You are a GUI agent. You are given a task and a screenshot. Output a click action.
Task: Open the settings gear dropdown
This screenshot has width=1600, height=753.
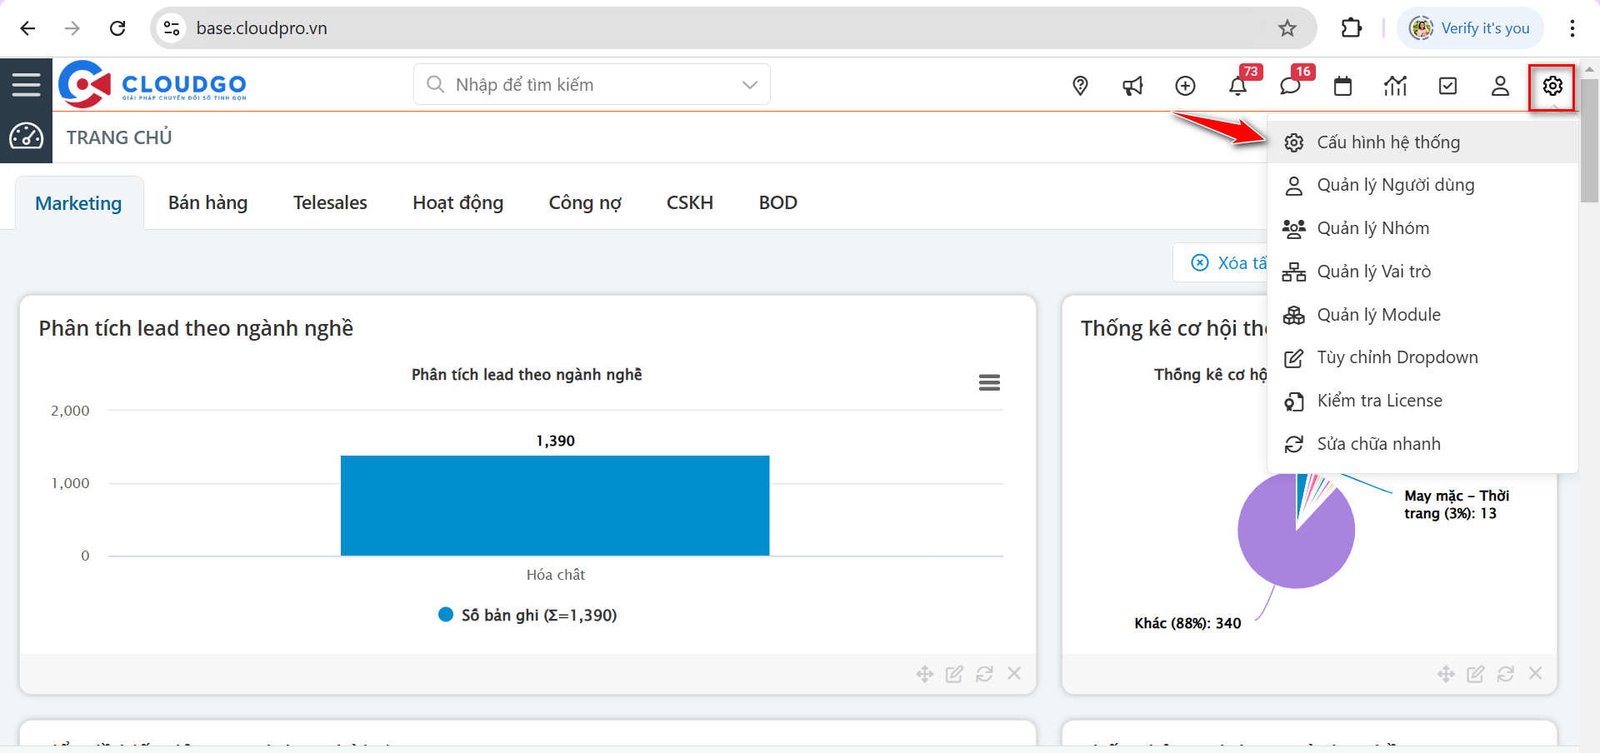click(x=1552, y=86)
